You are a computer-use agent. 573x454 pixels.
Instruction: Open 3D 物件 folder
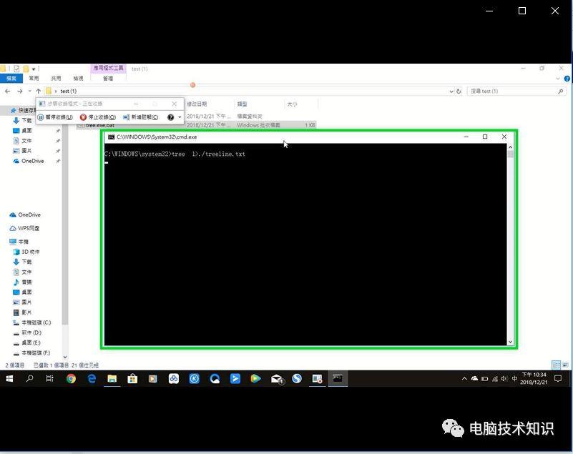pos(26,252)
